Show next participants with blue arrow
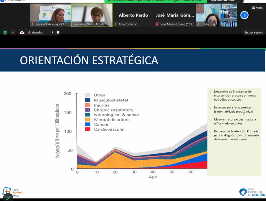Viewport: 266px width, 201px height. [244, 15]
